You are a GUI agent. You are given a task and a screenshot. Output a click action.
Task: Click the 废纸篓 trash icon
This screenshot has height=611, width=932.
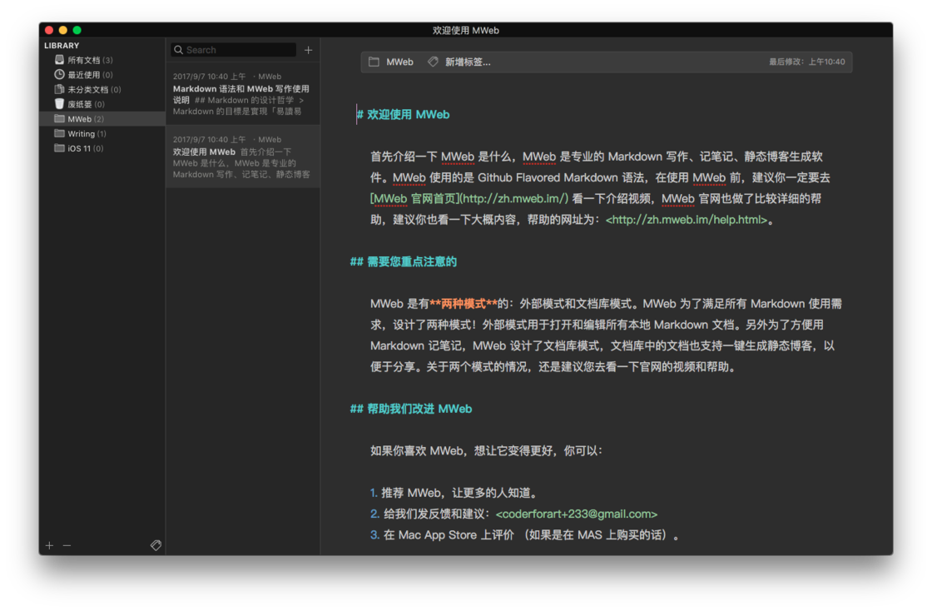coord(59,104)
